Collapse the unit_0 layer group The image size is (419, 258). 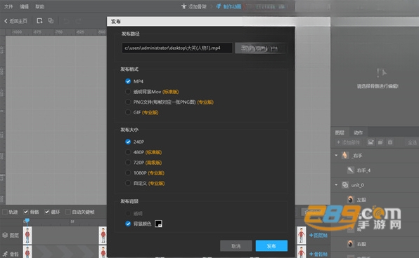click(x=336, y=184)
